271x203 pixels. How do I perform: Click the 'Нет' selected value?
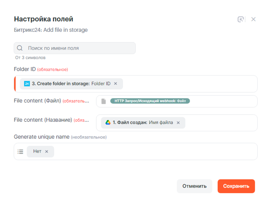pos(37,151)
